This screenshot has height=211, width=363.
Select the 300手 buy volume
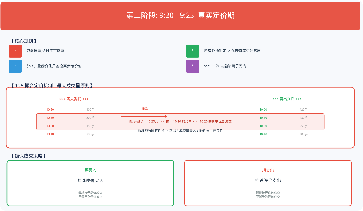pos(90,134)
